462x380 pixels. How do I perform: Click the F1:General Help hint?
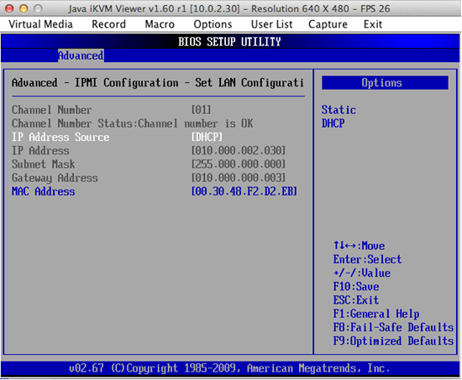coord(376,314)
